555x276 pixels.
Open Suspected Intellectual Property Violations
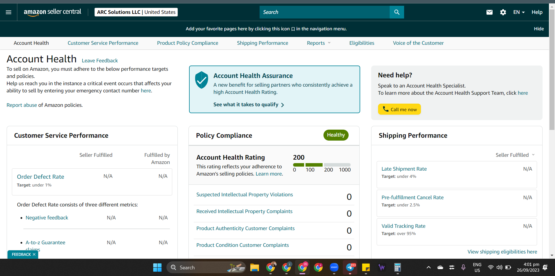[245, 195]
